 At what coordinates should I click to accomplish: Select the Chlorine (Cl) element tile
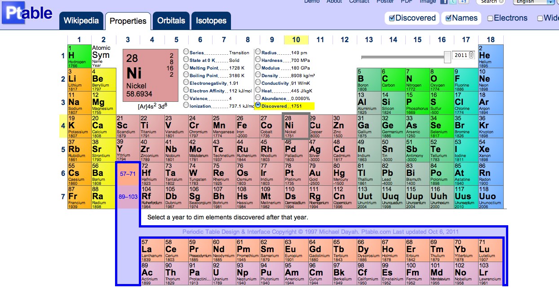coord(466,103)
